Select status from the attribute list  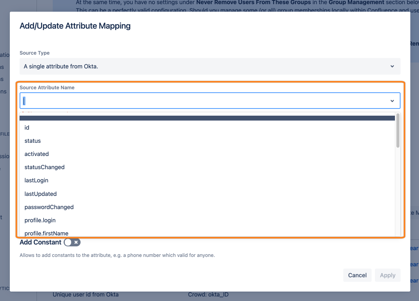click(x=33, y=141)
